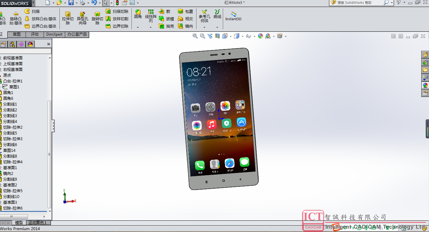
Task: Click the 抽壳 shell button
Action: click(x=167, y=26)
